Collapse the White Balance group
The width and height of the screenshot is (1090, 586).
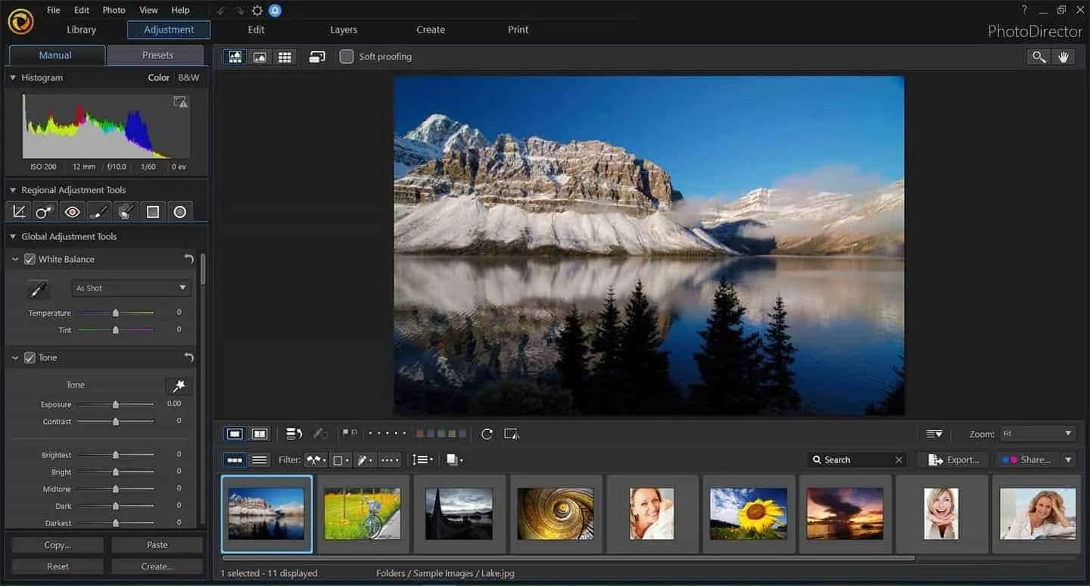(15, 259)
